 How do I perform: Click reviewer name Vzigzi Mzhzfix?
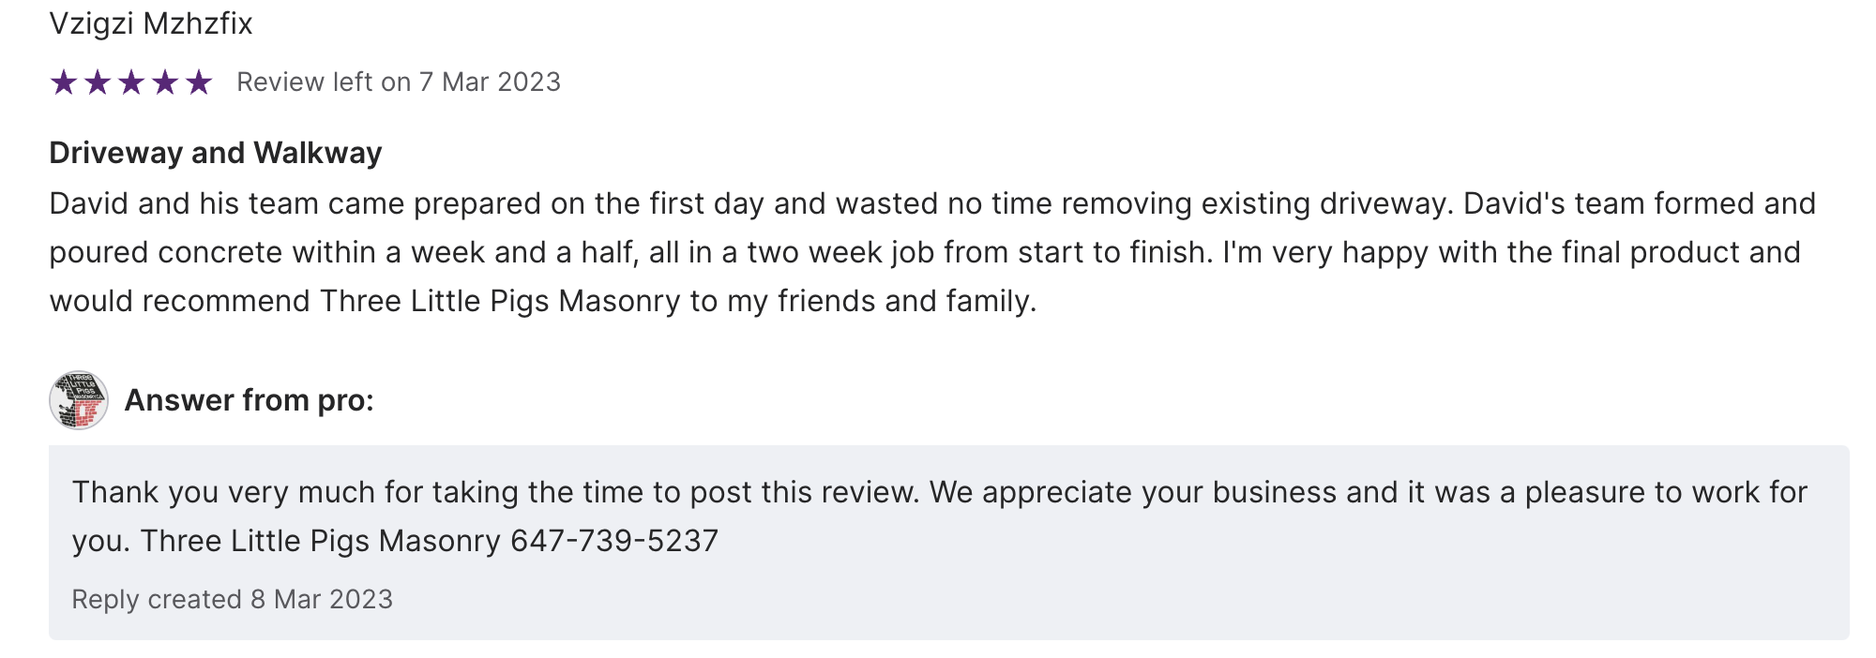point(151,23)
